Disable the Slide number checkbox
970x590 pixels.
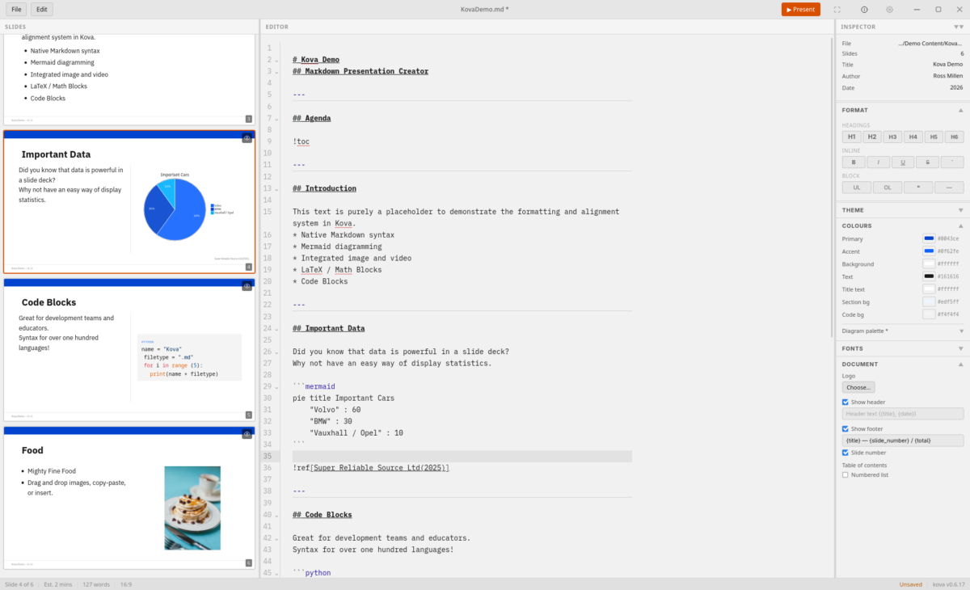click(846, 453)
